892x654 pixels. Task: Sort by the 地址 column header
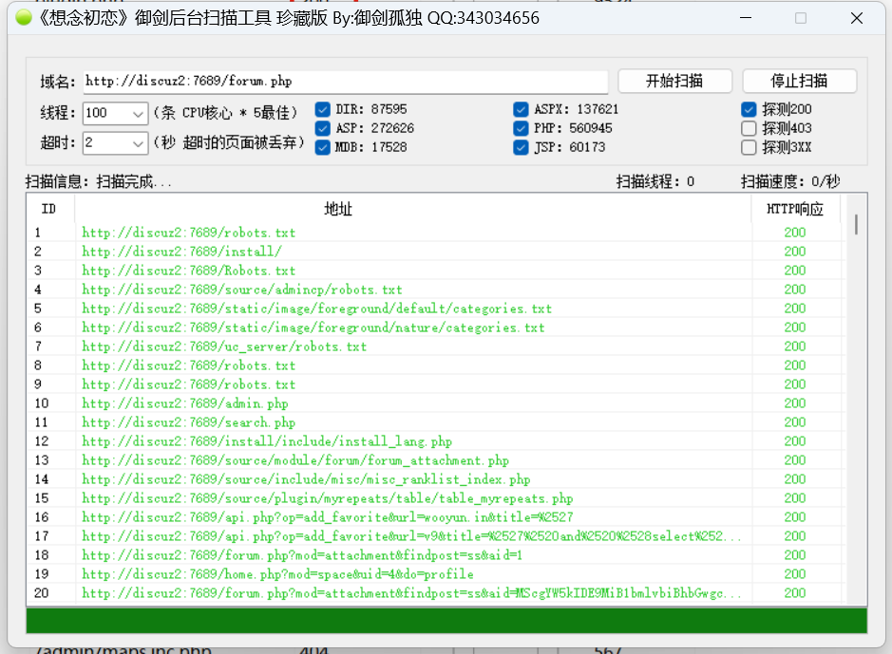(412, 209)
